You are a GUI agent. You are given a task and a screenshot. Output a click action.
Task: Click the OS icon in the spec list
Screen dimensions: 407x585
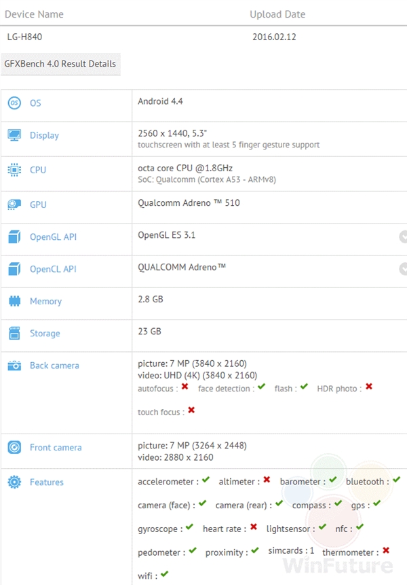coord(14,103)
